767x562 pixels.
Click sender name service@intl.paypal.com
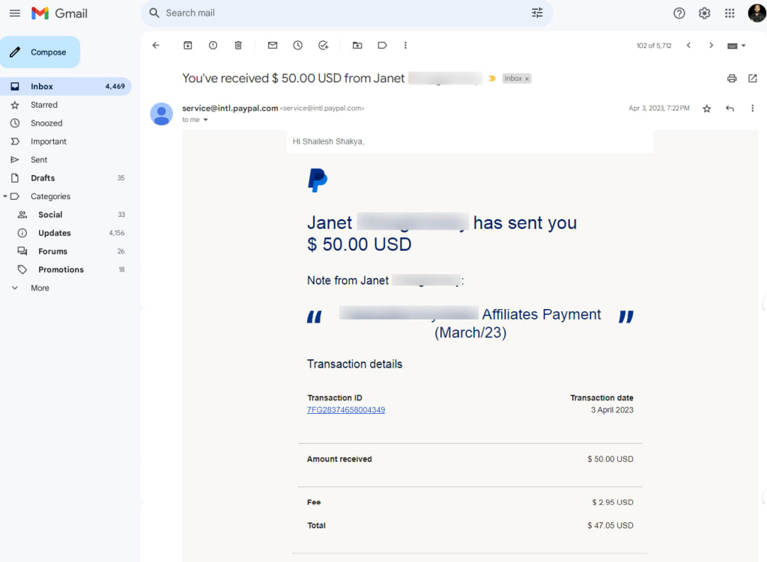tap(230, 109)
